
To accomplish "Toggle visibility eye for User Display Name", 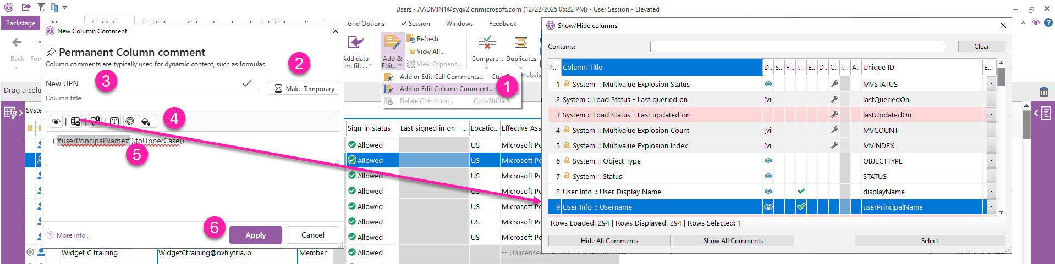I will click(768, 192).
